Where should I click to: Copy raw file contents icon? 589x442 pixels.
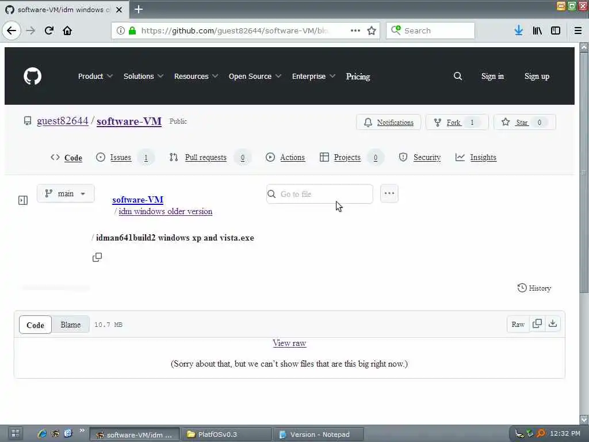[537, 323]
